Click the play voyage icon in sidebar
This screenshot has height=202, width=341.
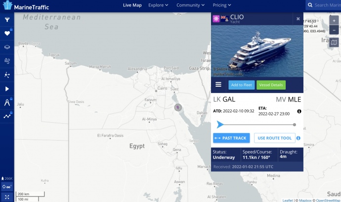pyautogui.click(x=7, y=89)
